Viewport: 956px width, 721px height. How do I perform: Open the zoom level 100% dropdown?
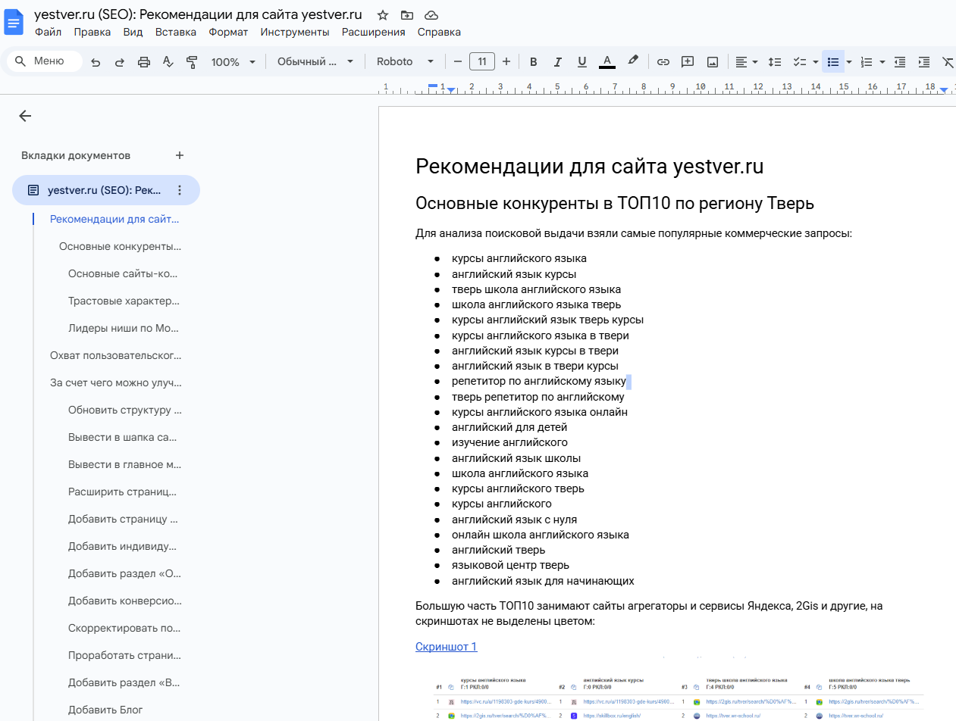[x=233, y=62]
